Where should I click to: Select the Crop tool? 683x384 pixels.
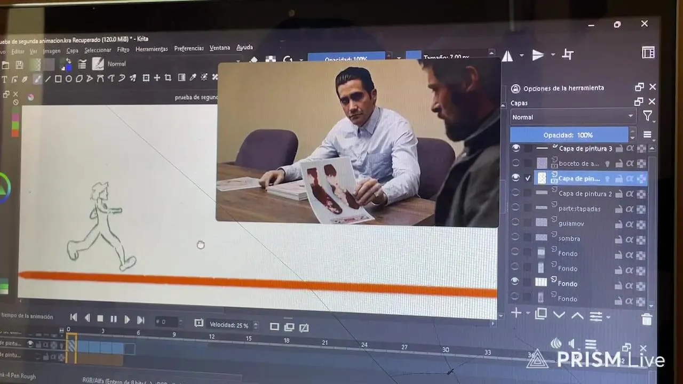tap(168, 78)
